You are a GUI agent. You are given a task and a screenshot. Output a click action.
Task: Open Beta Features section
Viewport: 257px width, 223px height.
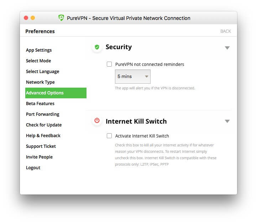[40, 104]
